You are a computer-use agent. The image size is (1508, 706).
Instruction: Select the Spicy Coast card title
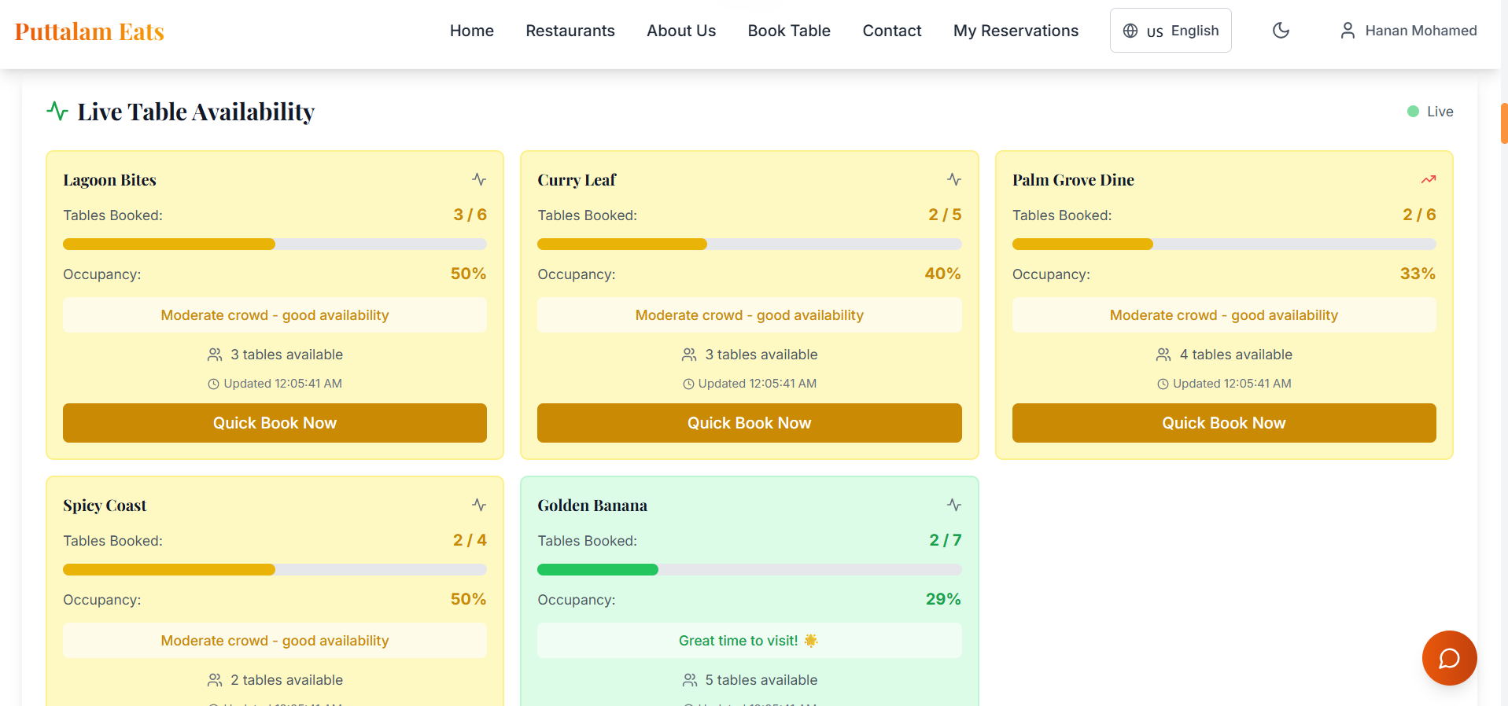click(x=105, y=506)
